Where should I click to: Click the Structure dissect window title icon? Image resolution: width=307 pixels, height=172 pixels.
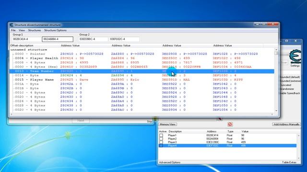tap(12, 25)
